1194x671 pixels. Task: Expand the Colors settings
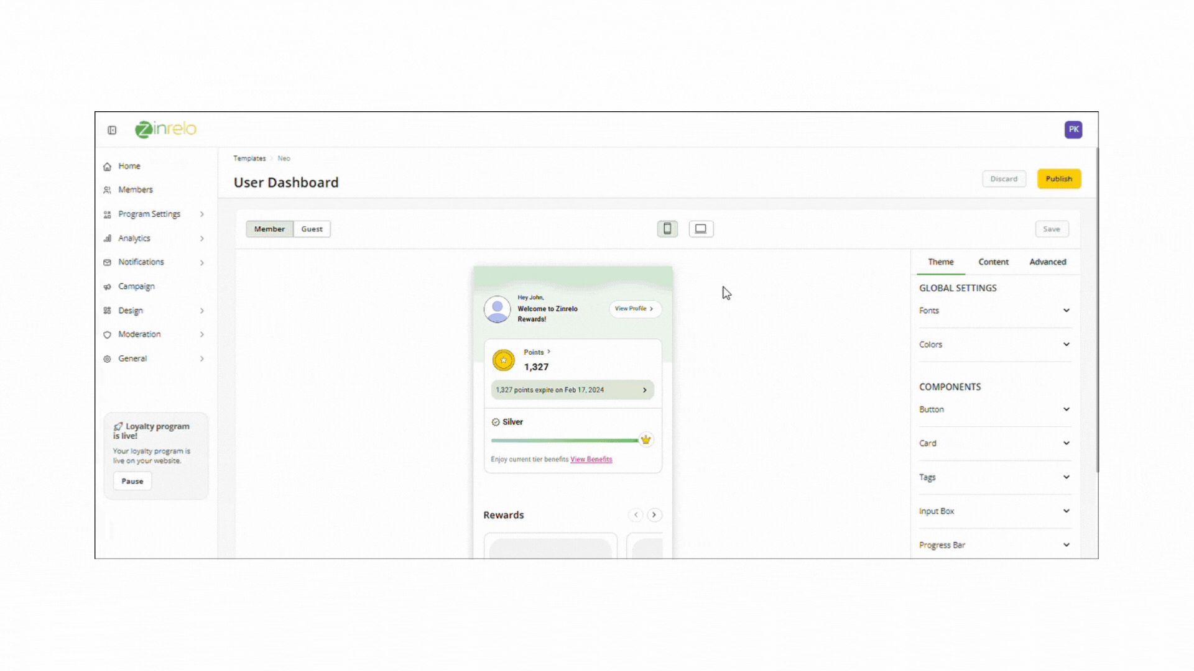[994, 344]
